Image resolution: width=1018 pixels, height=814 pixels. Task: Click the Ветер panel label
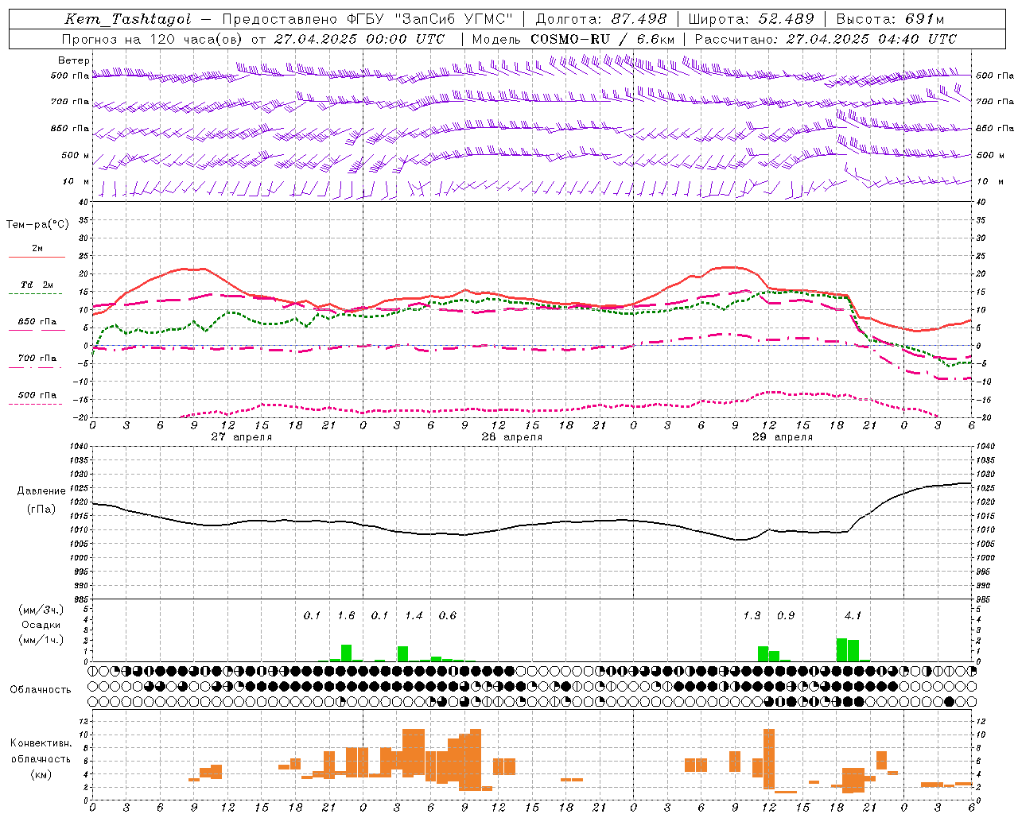coord(74,60)
